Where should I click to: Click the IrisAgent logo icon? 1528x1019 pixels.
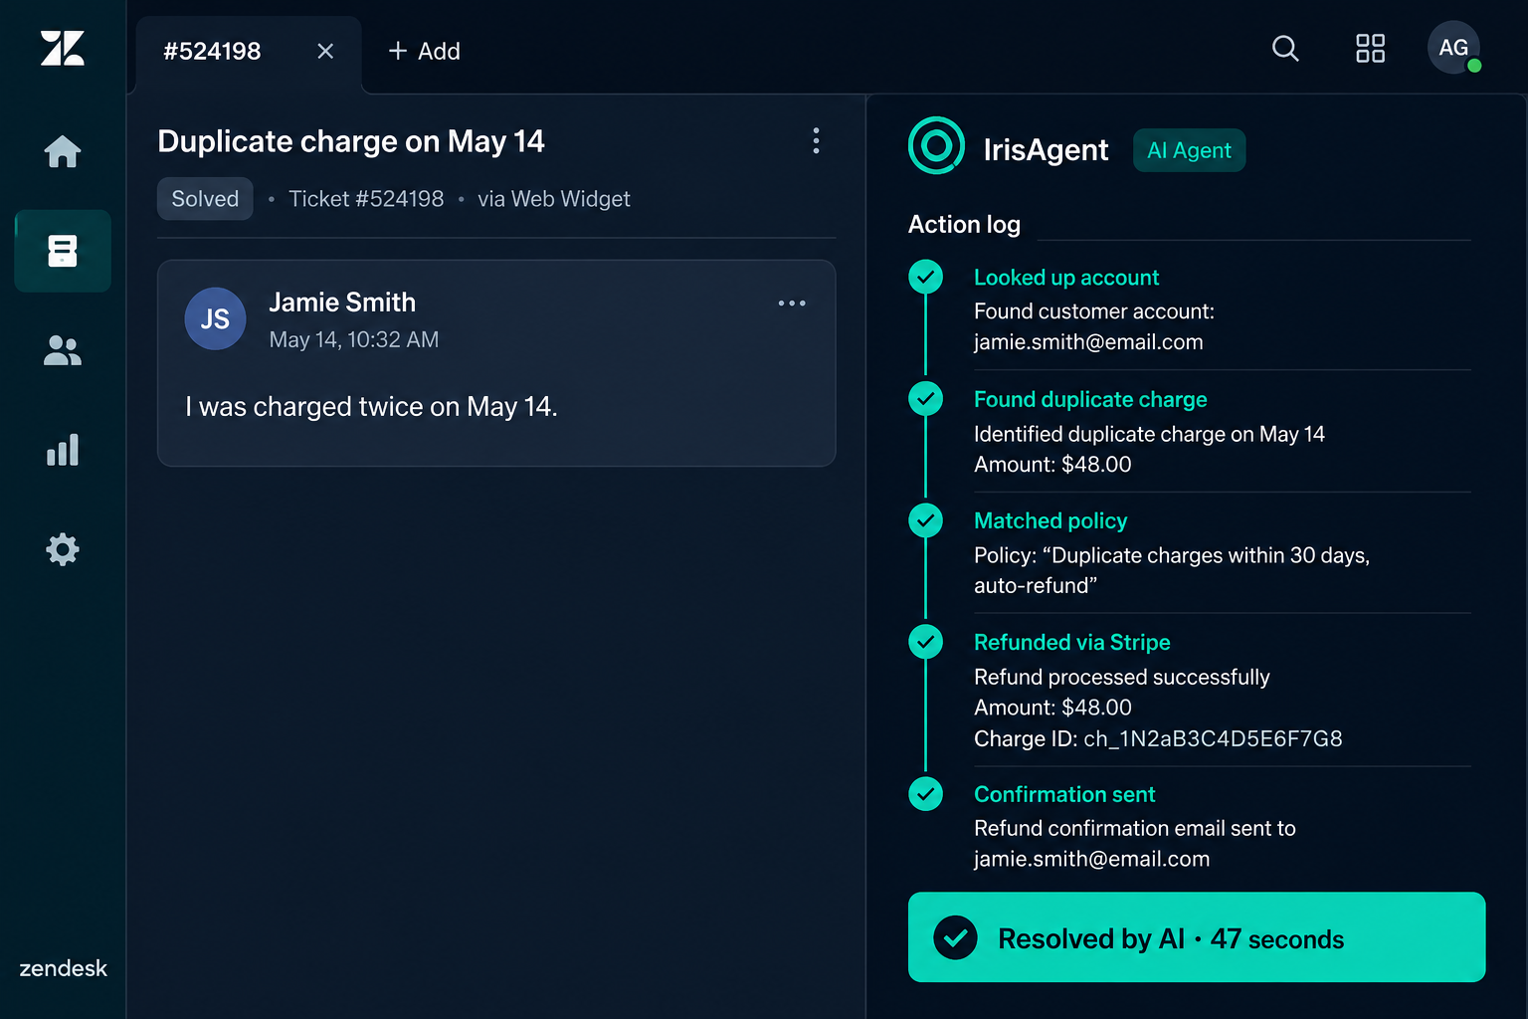(x=936, y=146)
